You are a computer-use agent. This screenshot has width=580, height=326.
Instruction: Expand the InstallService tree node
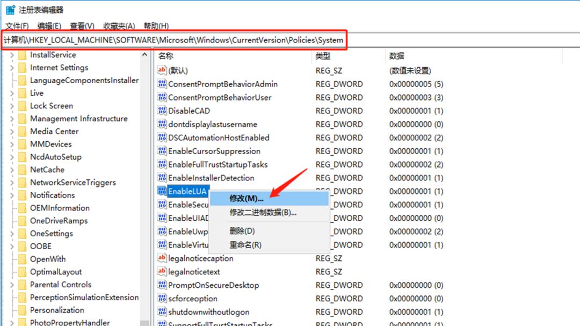12,55
